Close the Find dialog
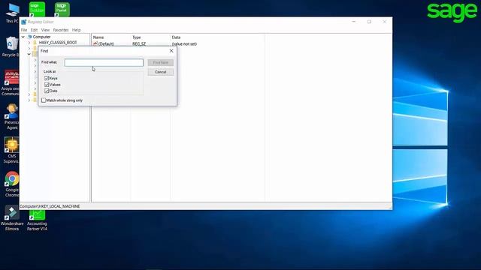The width and height of the screenshot is (481, 270). tap(171, 51)
